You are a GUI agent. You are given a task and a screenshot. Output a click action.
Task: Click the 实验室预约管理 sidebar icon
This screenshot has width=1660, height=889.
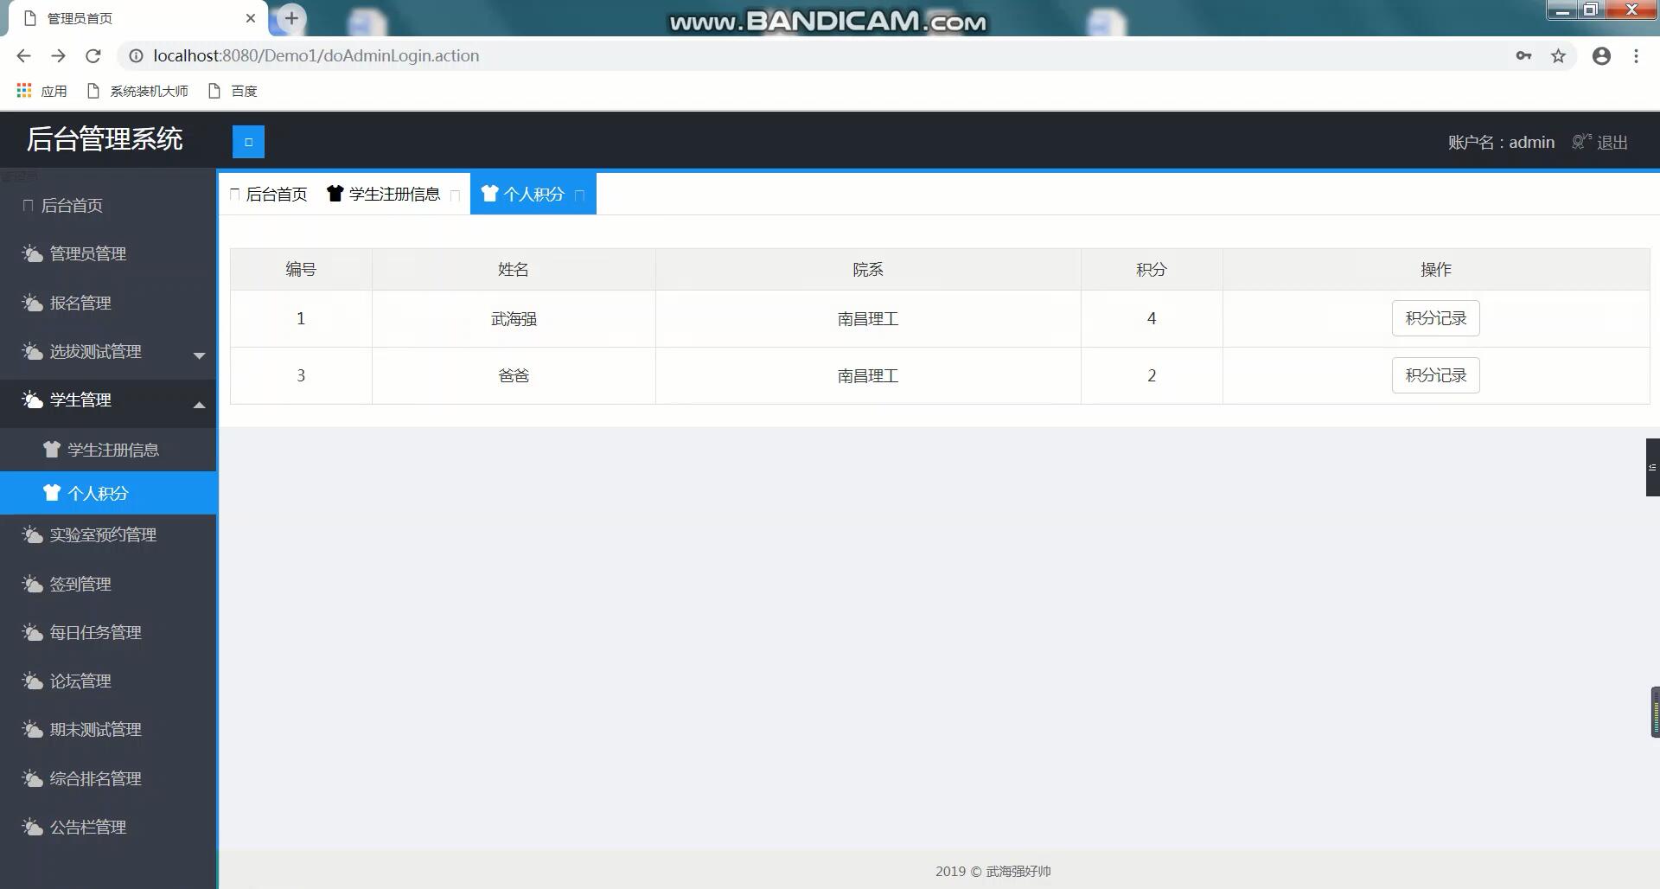[32, 534]
